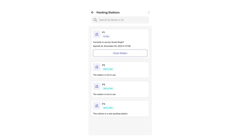Click the P4 station icon
239x137 pixels.
coord(97,106)
